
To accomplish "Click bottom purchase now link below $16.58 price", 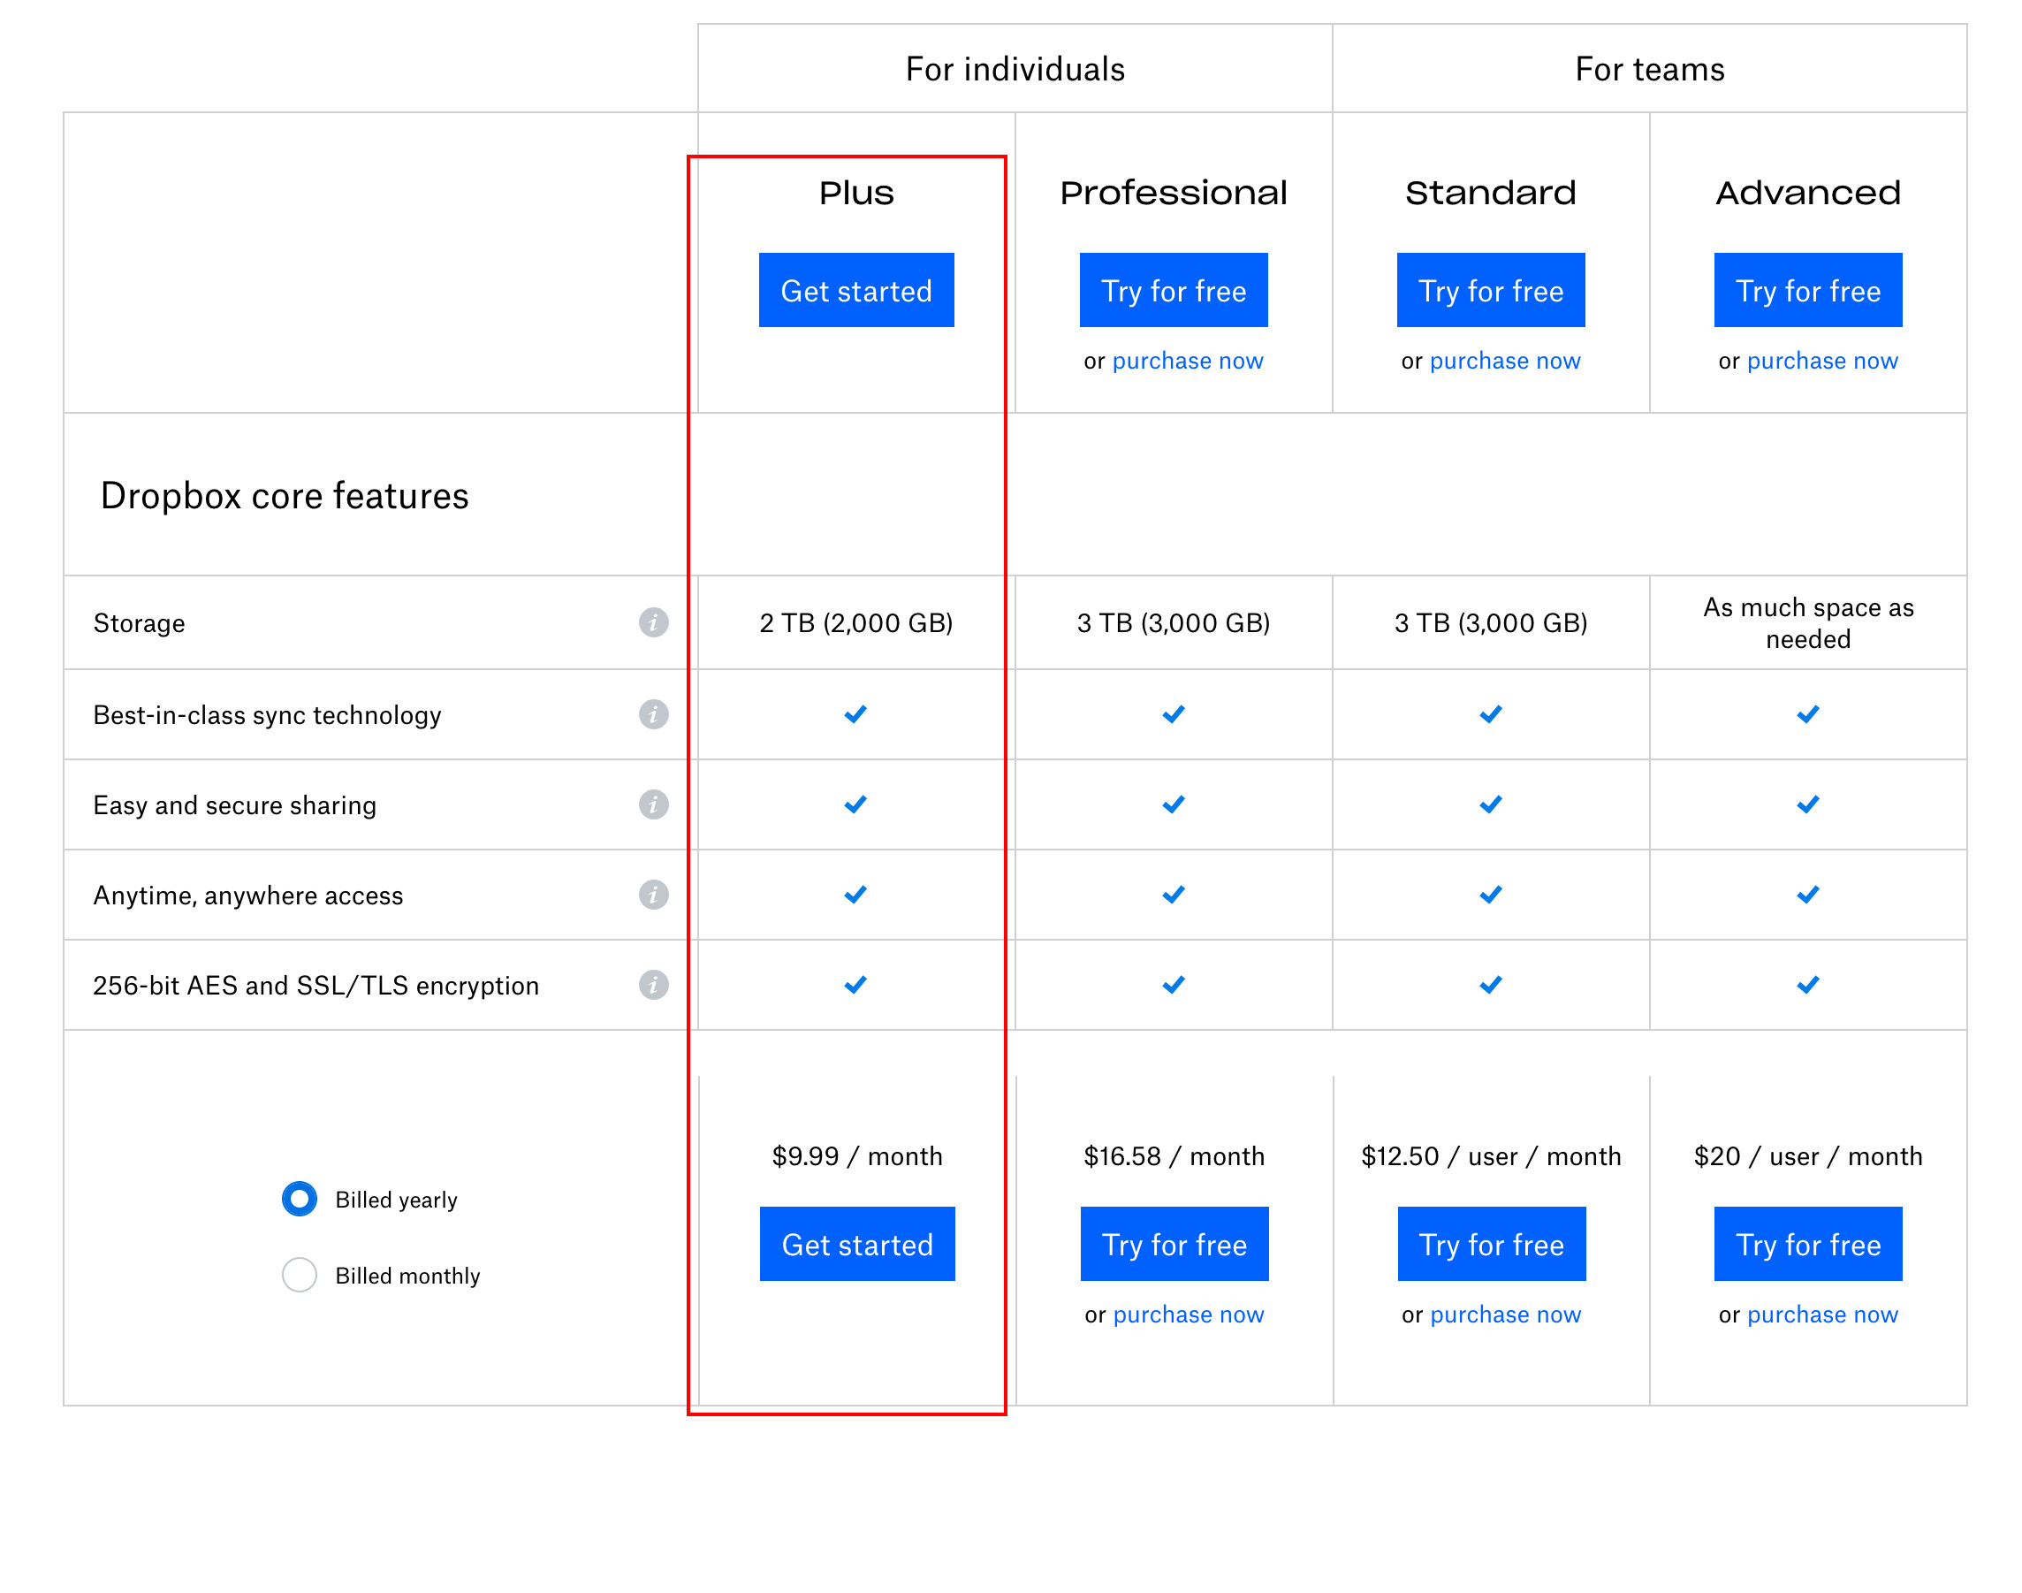I will (x=1189, y=1315).
